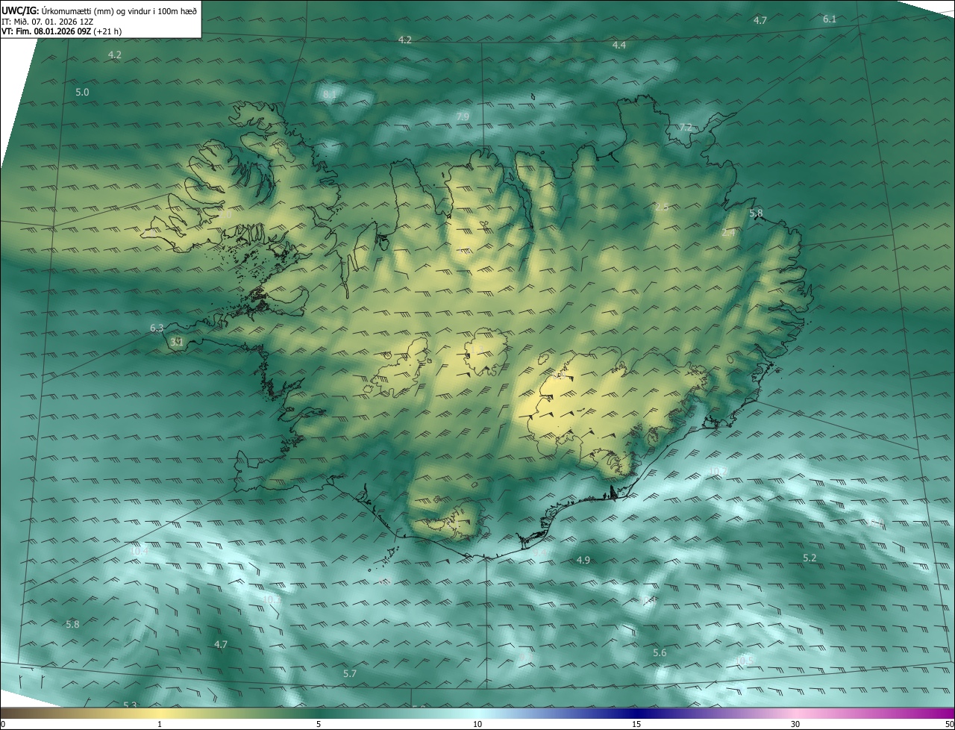Click the 6.1 value label on the map
This screenshot has height=730, width=955.
[830, 19]
